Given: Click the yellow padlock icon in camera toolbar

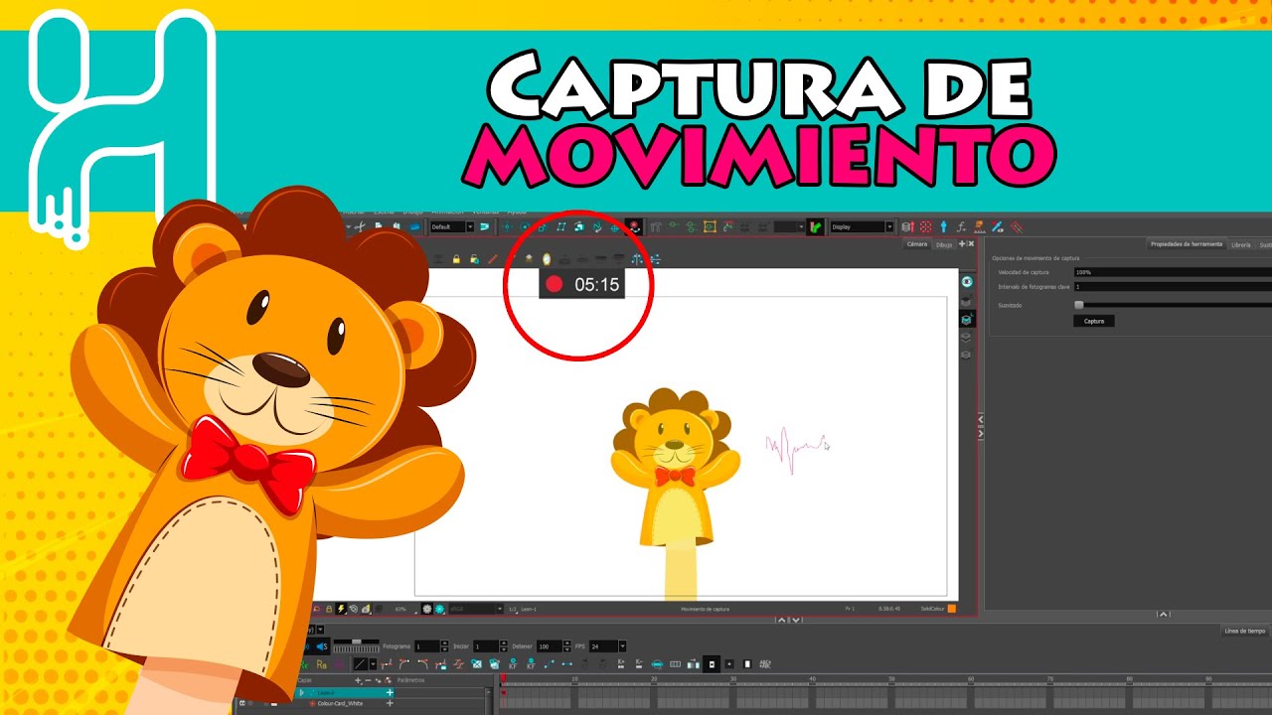Looking at the screenshot, I should pyautogui.click(x=456, y=259).
